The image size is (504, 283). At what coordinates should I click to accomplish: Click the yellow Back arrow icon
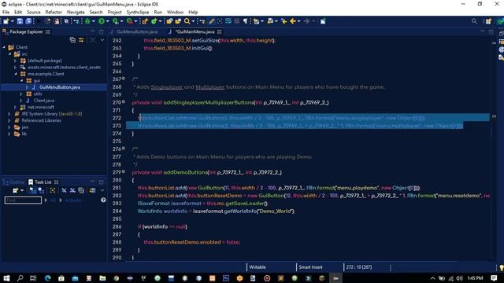[x=293, y=21]
